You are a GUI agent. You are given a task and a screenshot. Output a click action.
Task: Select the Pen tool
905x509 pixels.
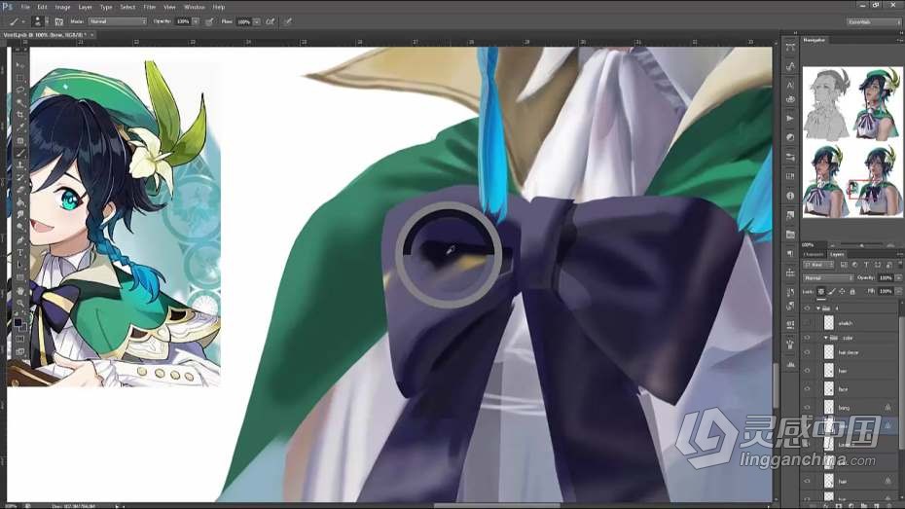(x=20, y=239)
